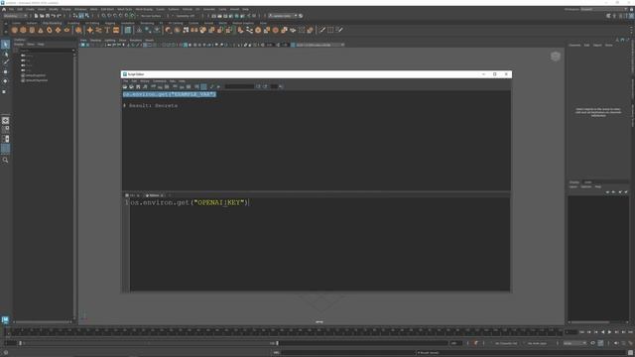Create a polygon cube from the shelf
This screenshot has height=357, width=635.
23,30
